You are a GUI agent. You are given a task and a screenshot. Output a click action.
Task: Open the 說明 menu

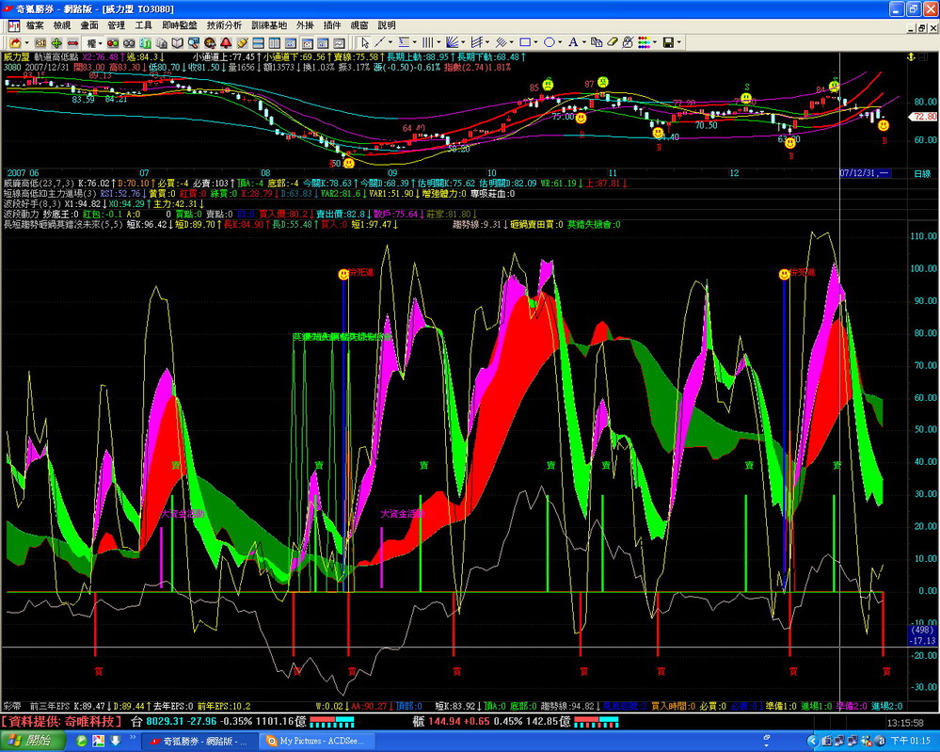pos(386,25)
